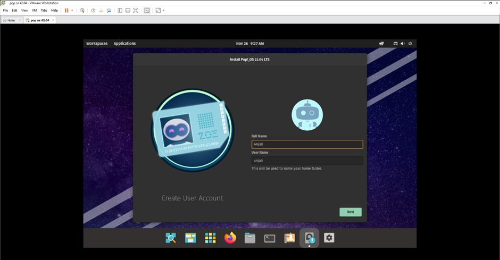Screen dimensions: 500x260
Task: Open the power menu icon in top bar
Action: pyautogui.click(x=410, y=44)
